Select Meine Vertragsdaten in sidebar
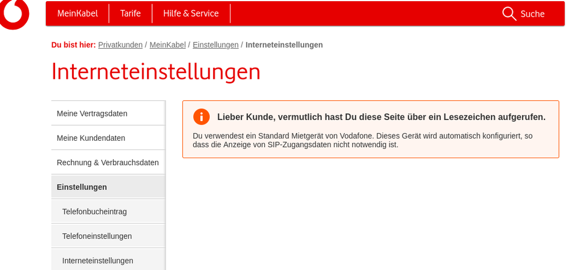Viewport: 580px width, 270px height. pyautogui.click(x=108, y=114)
